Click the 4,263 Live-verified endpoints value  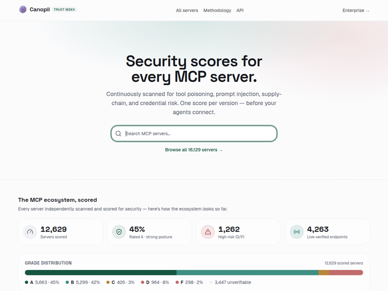coord(318,230)
